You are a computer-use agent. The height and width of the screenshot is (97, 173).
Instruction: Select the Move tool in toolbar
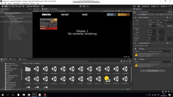click(x=6, y=6)
